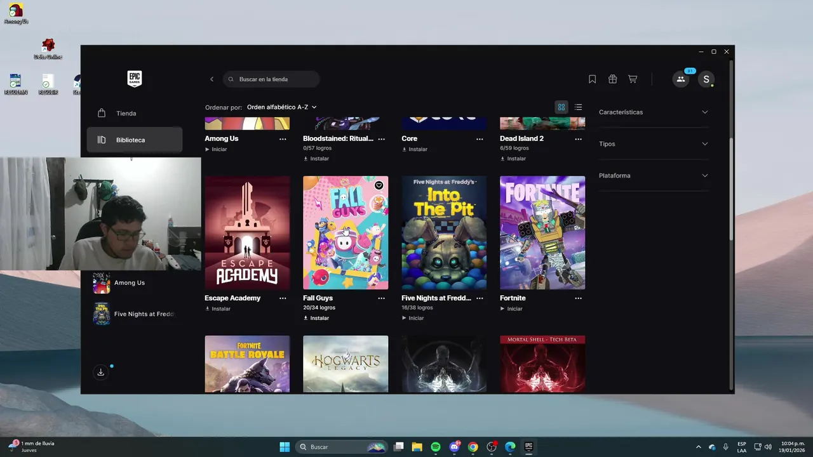
Task: Click Instalar under Bloodstained
Action: click(316, 159)
